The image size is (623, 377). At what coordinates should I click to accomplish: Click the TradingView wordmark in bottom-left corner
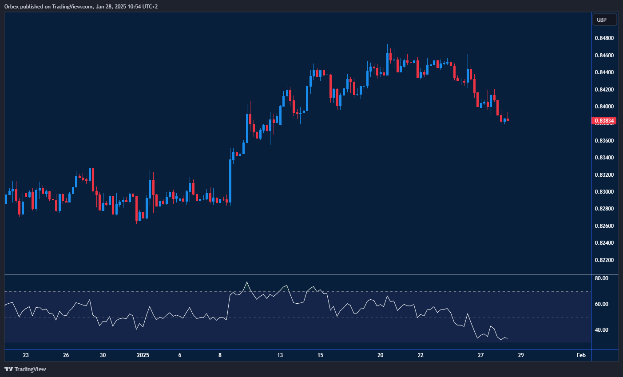31,369
